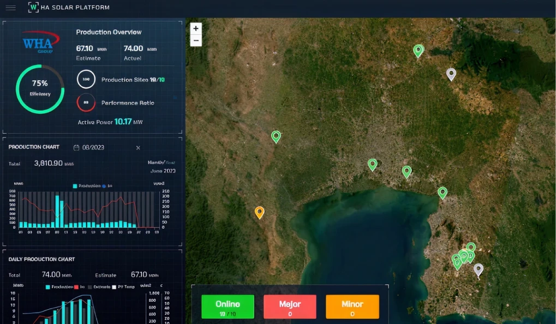Zoom out on the map
The width and height of the screenshot is (556, 324).
click(x=196, y=40)
